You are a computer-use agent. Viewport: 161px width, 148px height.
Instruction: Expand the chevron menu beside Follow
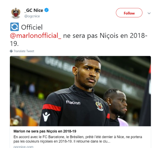click(x=149, y=13)
